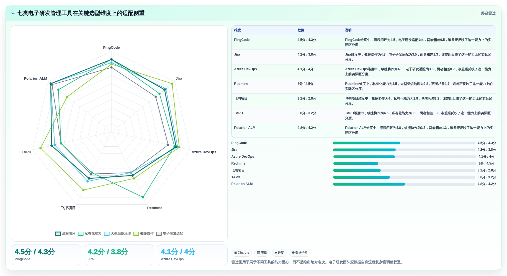The width and height of the screenshot is (507, 276).
Task: Click the TAPD progress bar
Action: (404, 177)
